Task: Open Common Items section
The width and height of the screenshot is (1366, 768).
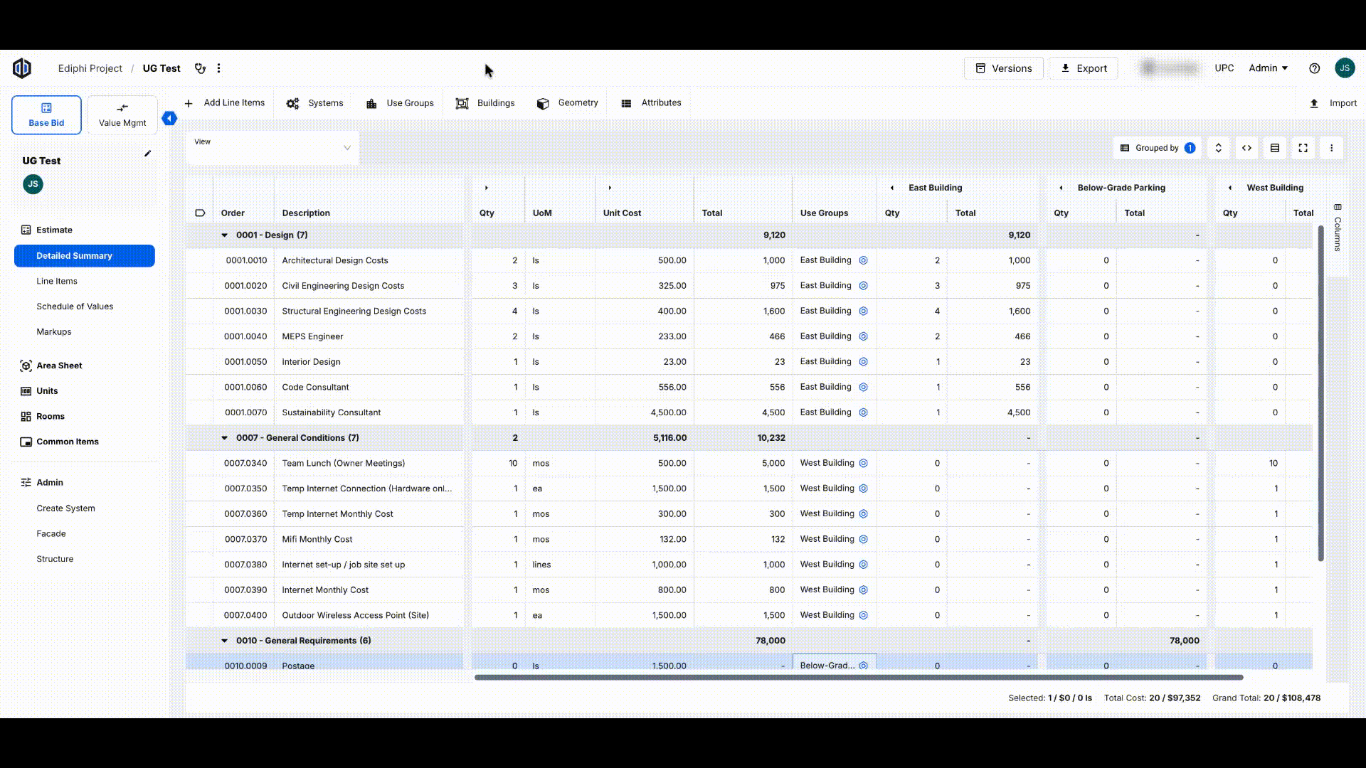Action: [x=60, y=442]
